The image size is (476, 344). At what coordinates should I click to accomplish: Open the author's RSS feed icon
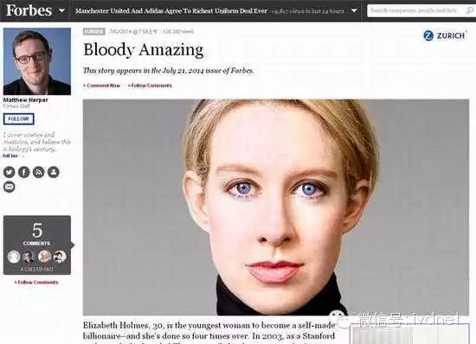click(x=39, y=172)
